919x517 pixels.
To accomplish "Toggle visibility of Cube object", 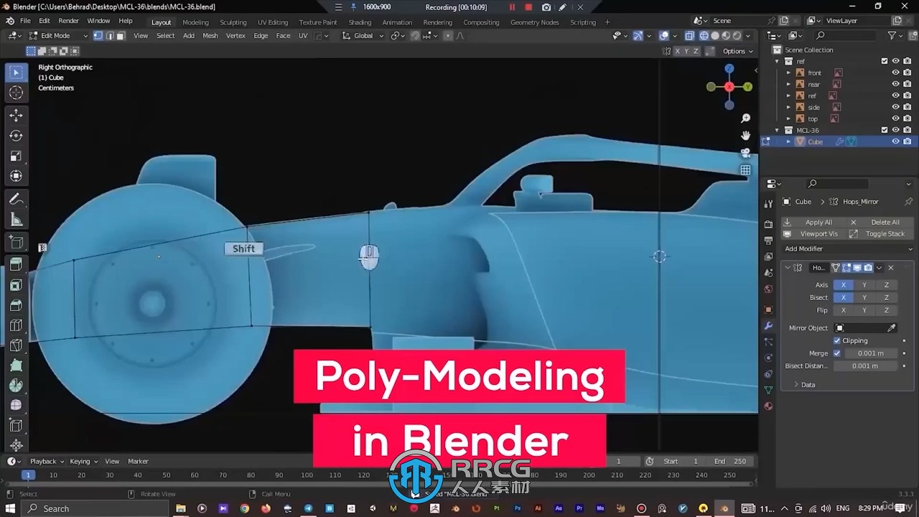I will tap(895, 141).
